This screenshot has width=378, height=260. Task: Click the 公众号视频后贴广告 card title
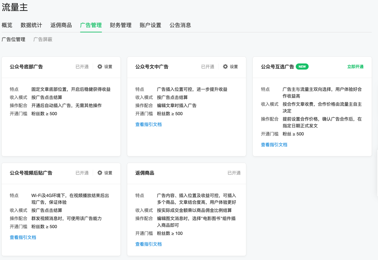click(x=31, y=173)
